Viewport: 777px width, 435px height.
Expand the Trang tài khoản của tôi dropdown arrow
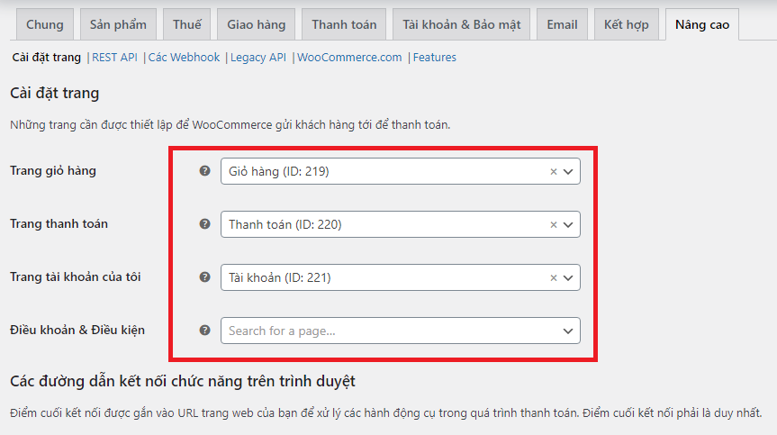[568, 277]
